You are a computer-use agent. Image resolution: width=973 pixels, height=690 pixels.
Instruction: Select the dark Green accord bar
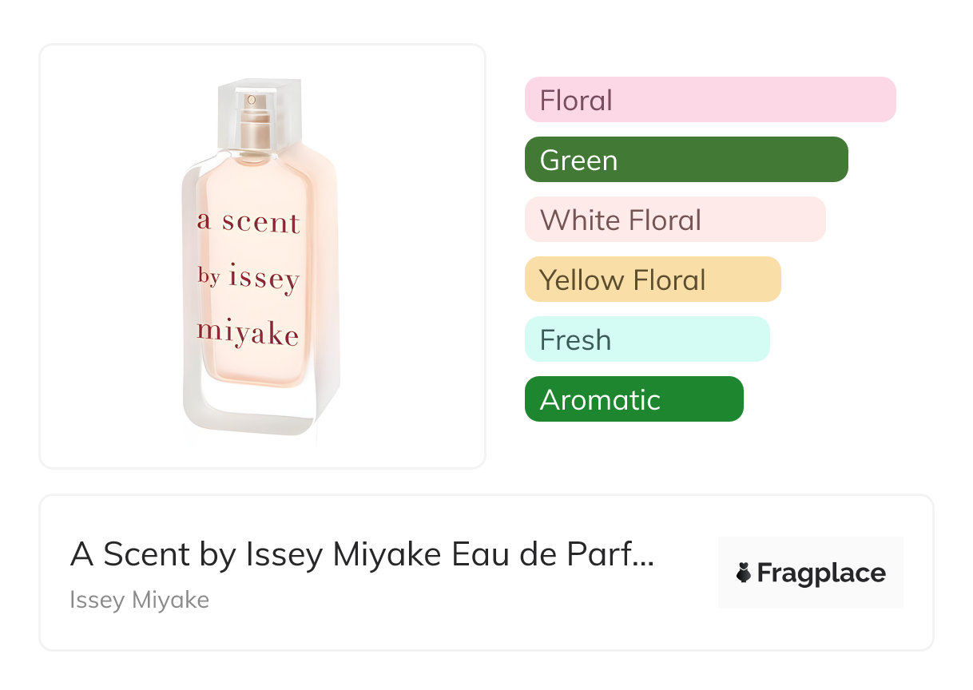tap(685, 160)
